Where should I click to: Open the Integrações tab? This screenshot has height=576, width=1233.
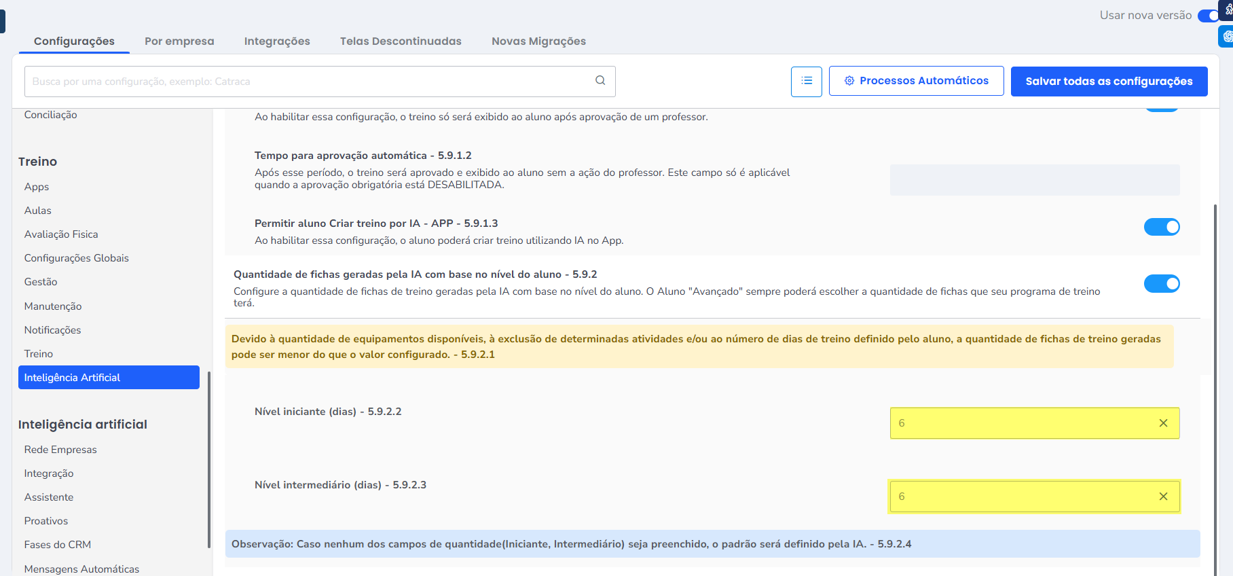point(277,41)
